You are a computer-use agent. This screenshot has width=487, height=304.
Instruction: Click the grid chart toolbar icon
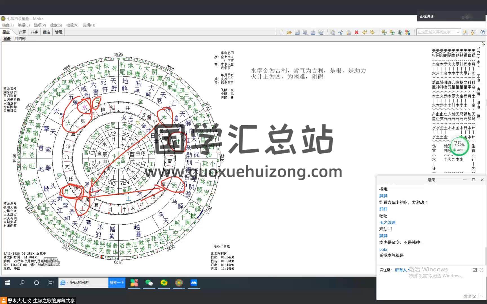[x=400, y=32]
